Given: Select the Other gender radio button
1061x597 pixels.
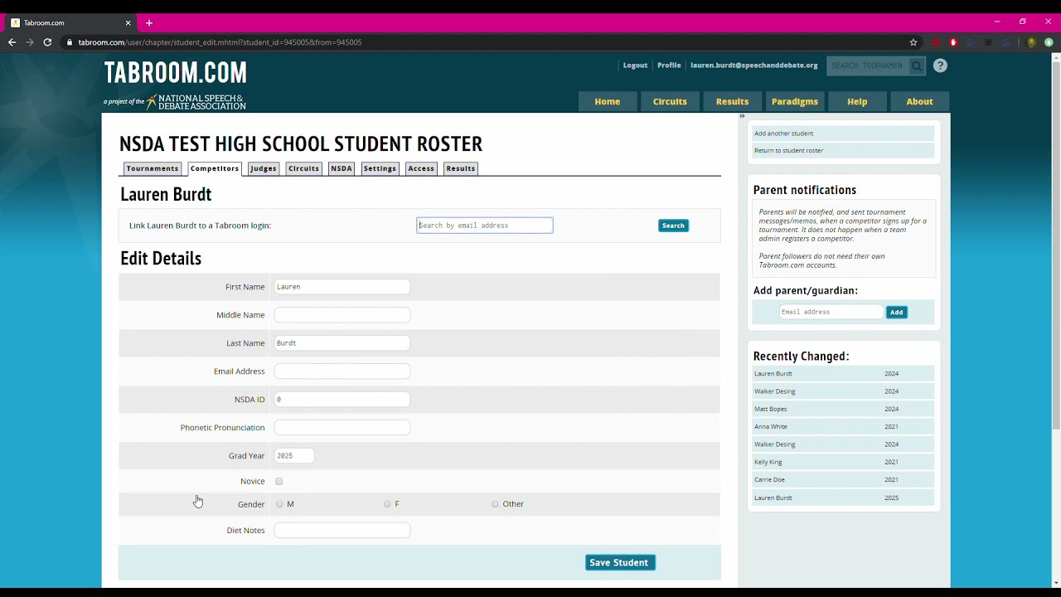Looking at the screenshot, I should point(495,504).
